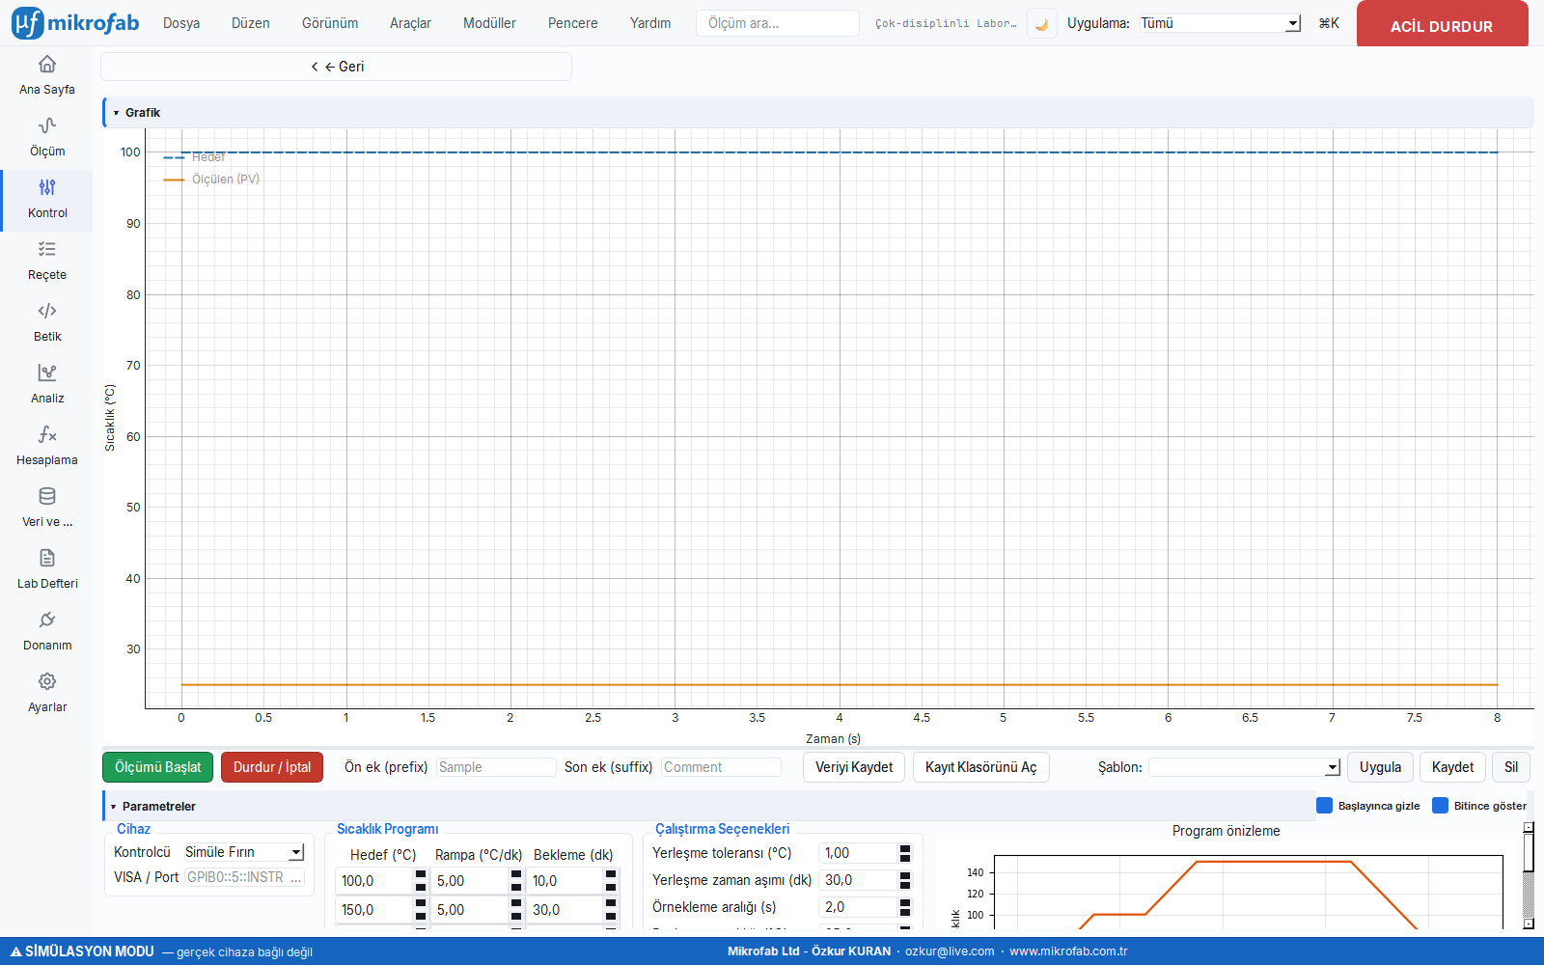Open the Kontrolcü device dropdown
The image size is (1544, 965).
point(243,852)
